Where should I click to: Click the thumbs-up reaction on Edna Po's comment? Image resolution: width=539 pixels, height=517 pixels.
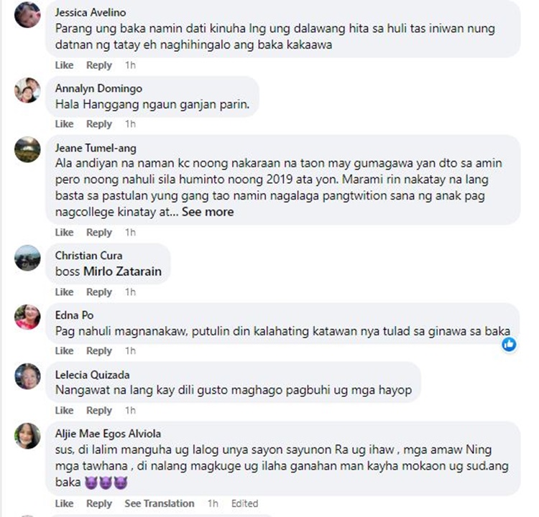[x=509, y=344]
